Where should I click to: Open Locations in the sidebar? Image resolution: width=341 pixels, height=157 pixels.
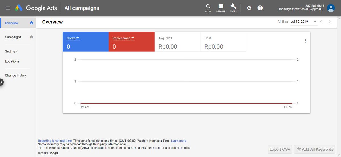[x=12, y=61]
